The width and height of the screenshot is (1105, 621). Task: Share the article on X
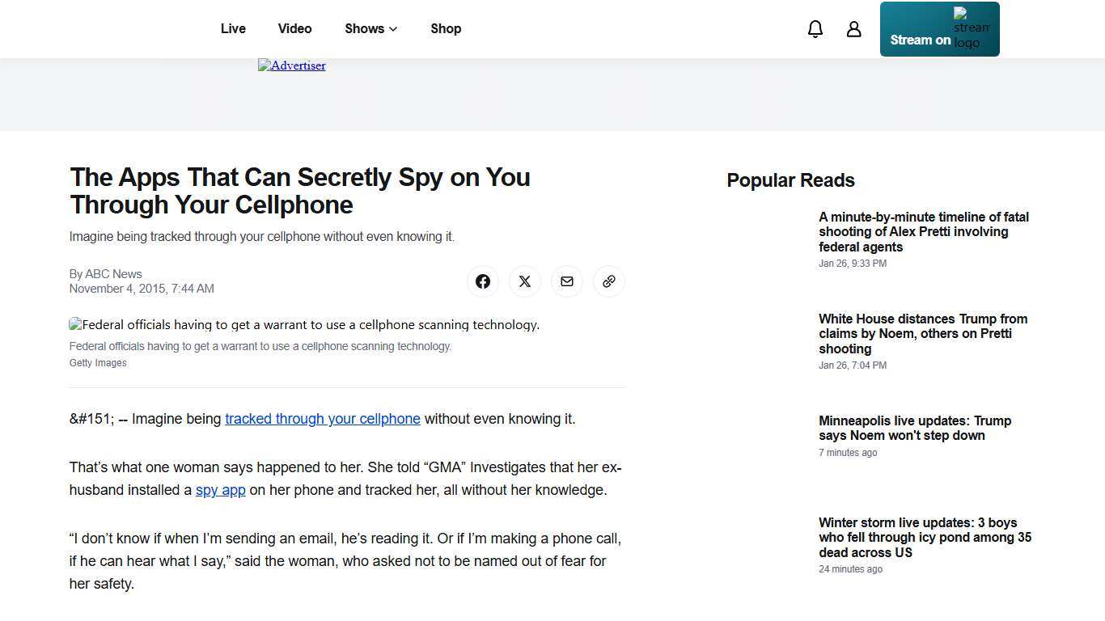525,281
